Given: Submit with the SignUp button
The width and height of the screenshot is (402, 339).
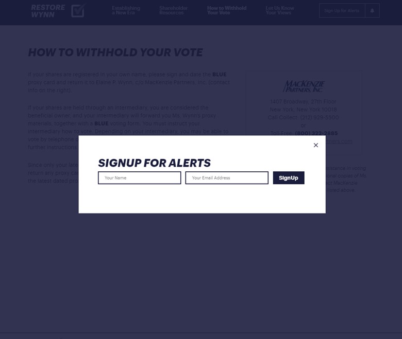Looking at the screenshot, I should pos(289,178).
